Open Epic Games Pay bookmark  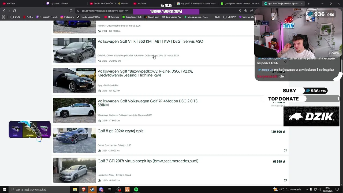click(x=171, y=17)
